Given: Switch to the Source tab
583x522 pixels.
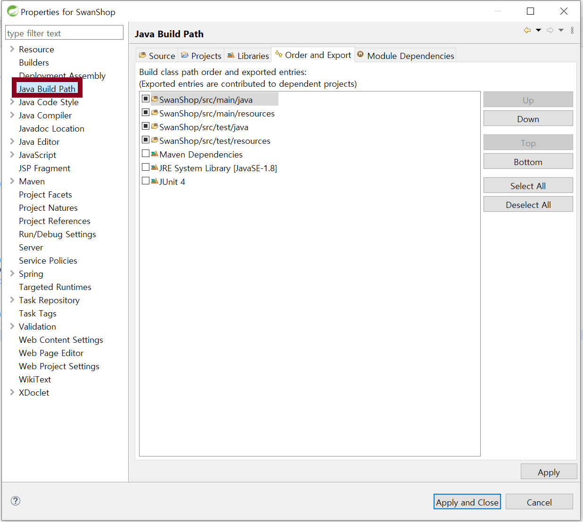Looking at the screenshot, I should coord(157,56).
